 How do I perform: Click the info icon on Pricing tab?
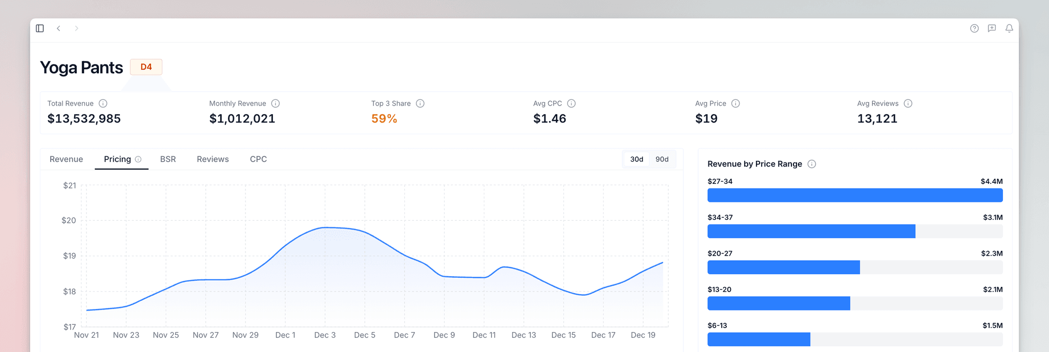click(x=138, y=159)
